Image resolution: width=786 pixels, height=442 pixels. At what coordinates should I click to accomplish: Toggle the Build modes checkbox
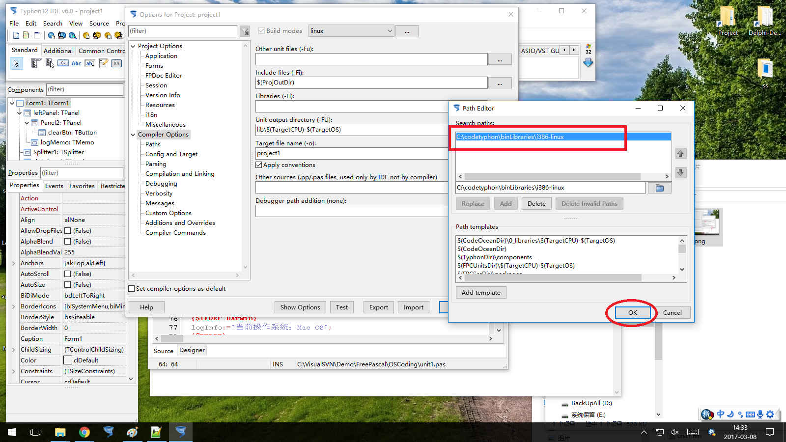pyautogui.click(x=261, y=30)
